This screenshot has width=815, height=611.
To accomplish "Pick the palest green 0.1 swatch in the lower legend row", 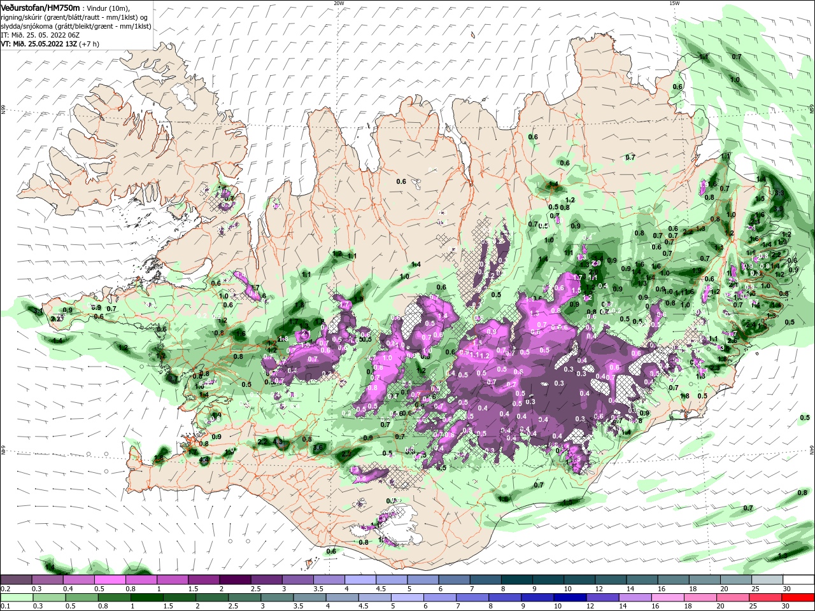I will tap(16, 598).
